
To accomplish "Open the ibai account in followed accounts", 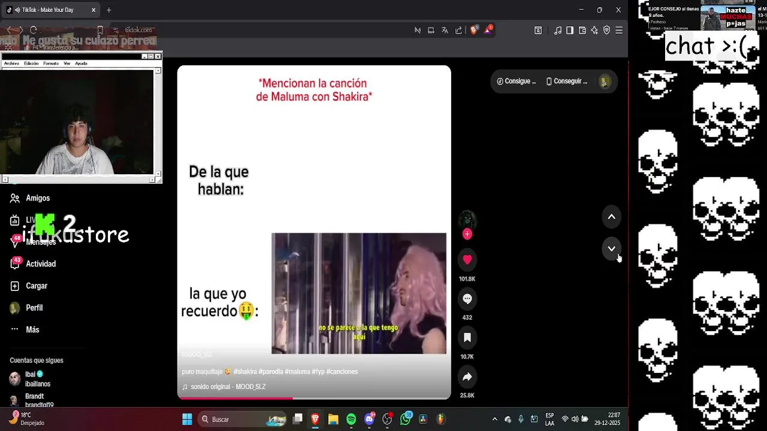I will tap(30, 379).
